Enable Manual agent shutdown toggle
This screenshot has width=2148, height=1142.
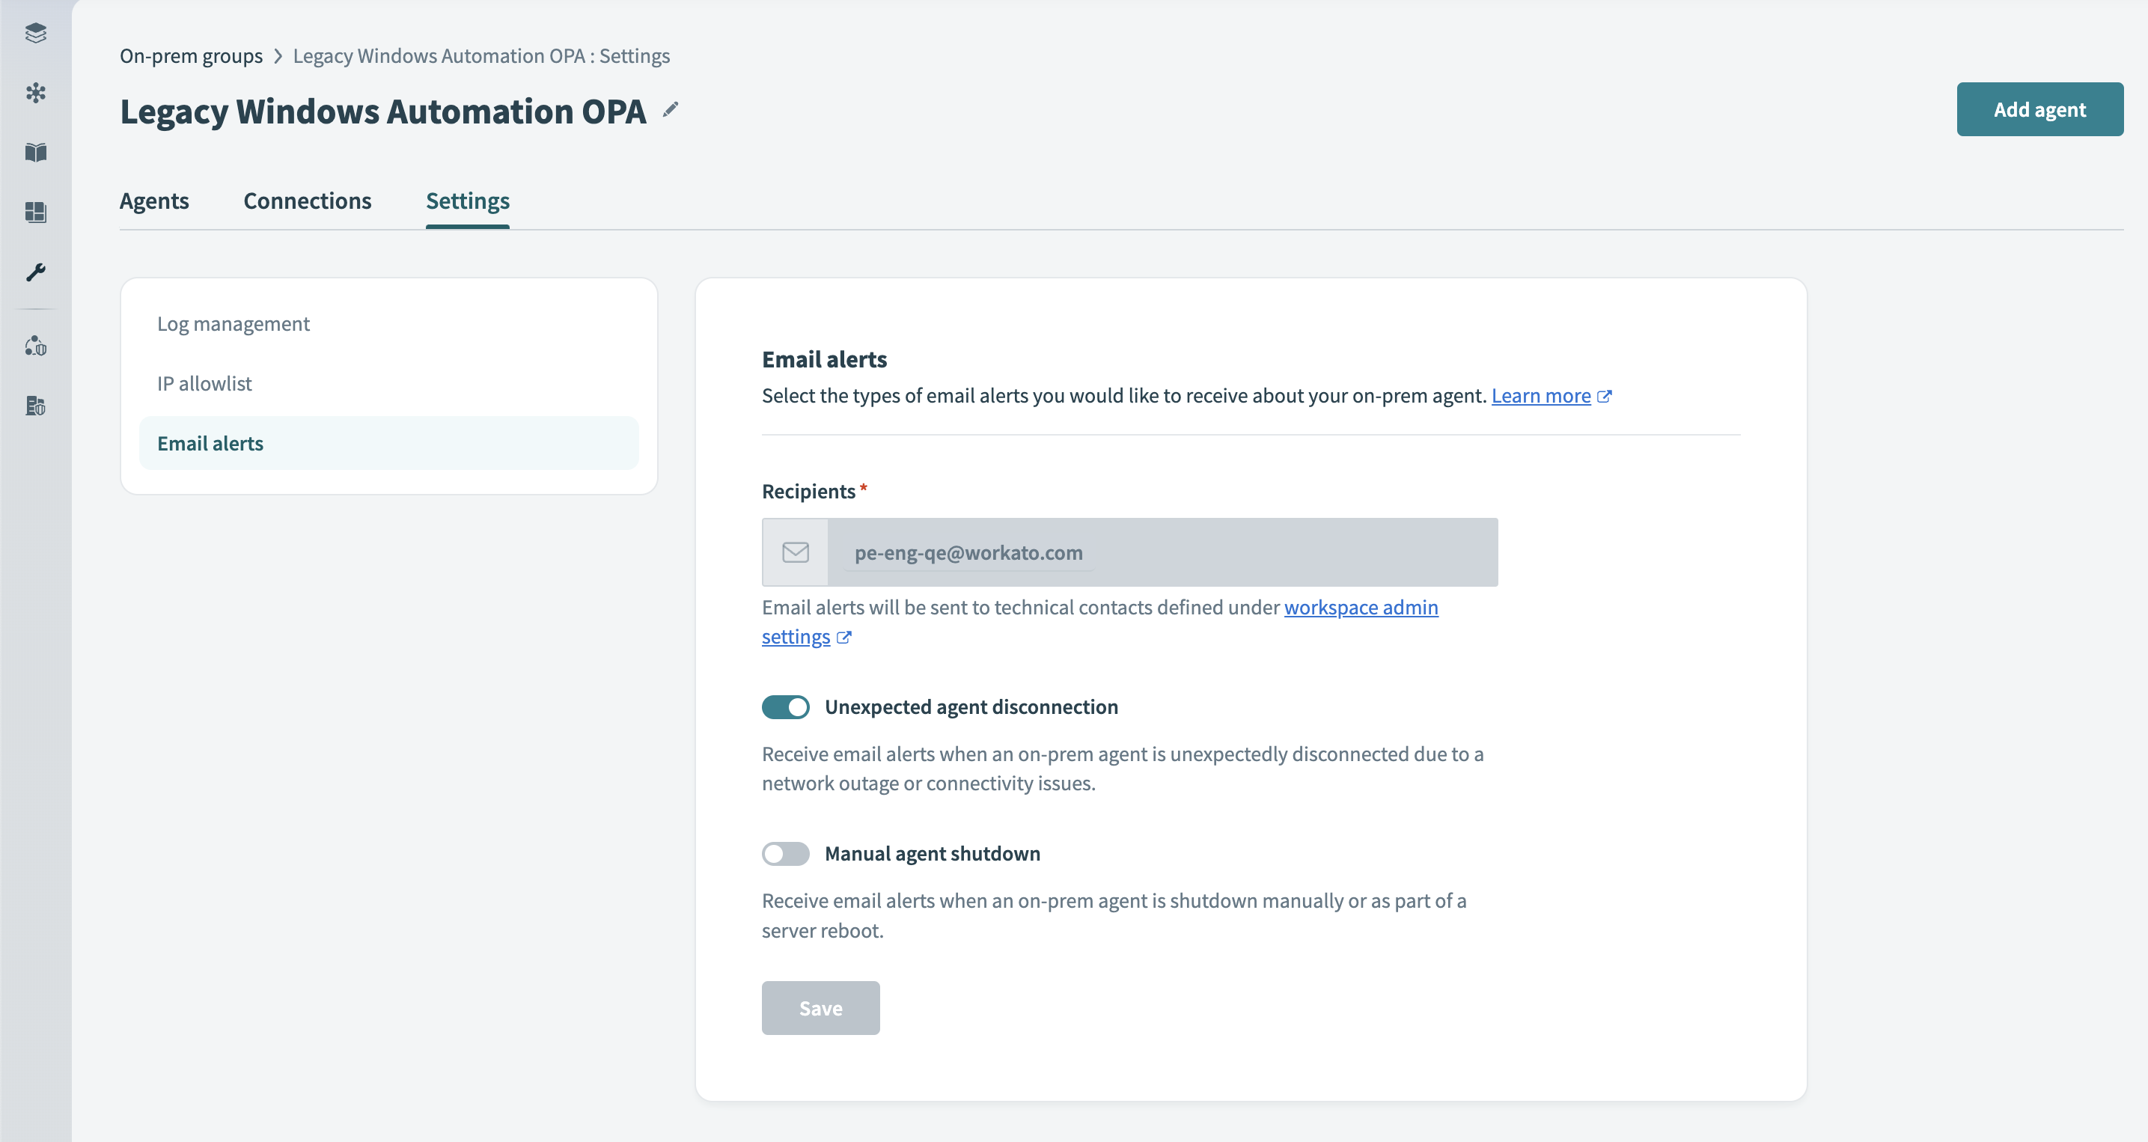pyautogui.click(x=784, y=854)
